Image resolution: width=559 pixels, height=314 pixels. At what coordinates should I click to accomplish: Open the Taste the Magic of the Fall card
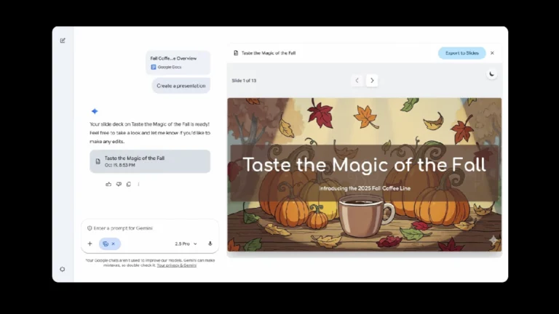(150, 161)
